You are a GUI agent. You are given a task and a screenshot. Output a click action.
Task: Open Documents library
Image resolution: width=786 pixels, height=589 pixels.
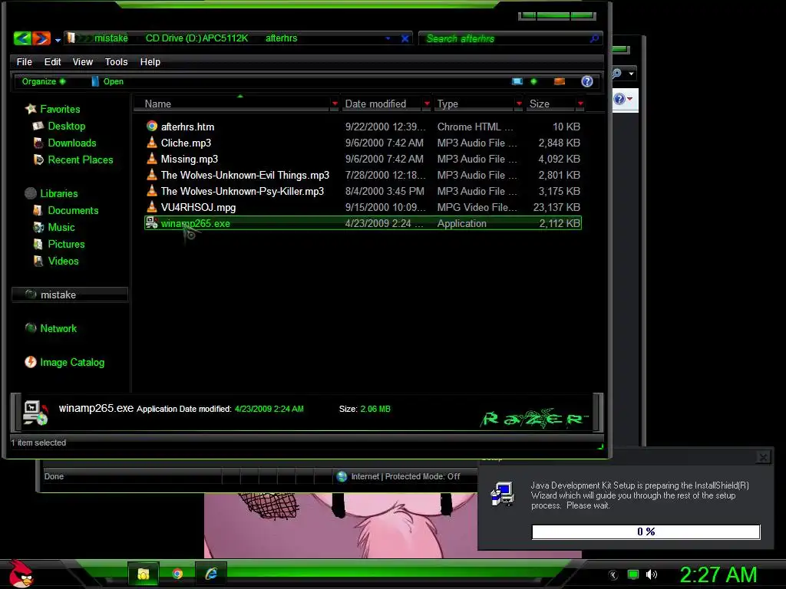coord(73,210)
